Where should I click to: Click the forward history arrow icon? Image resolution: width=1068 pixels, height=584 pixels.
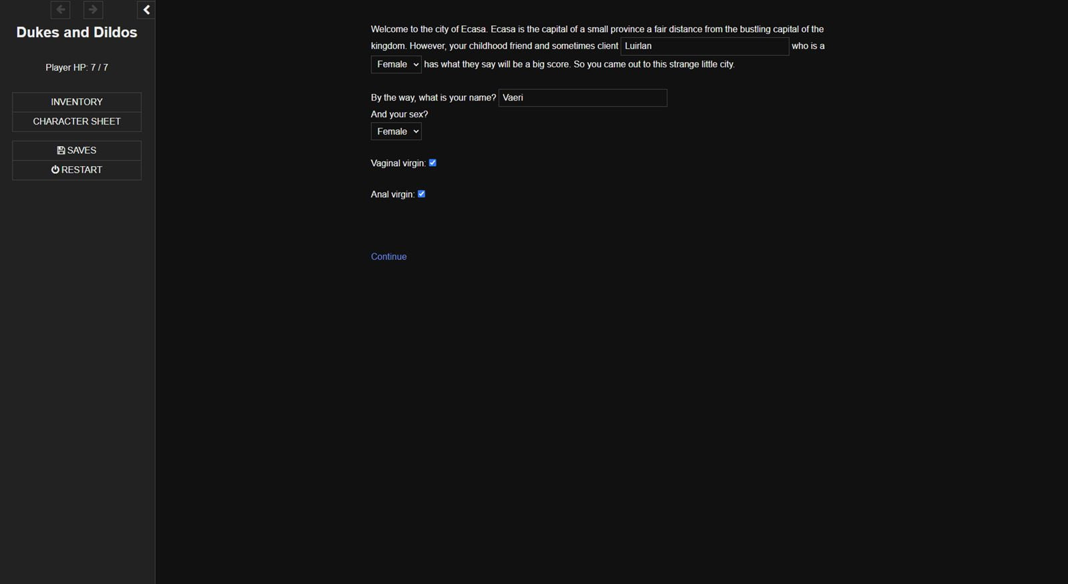(93, 9)
